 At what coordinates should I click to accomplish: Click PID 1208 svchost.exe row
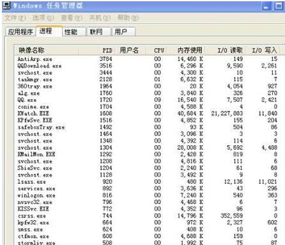point(148,161)
